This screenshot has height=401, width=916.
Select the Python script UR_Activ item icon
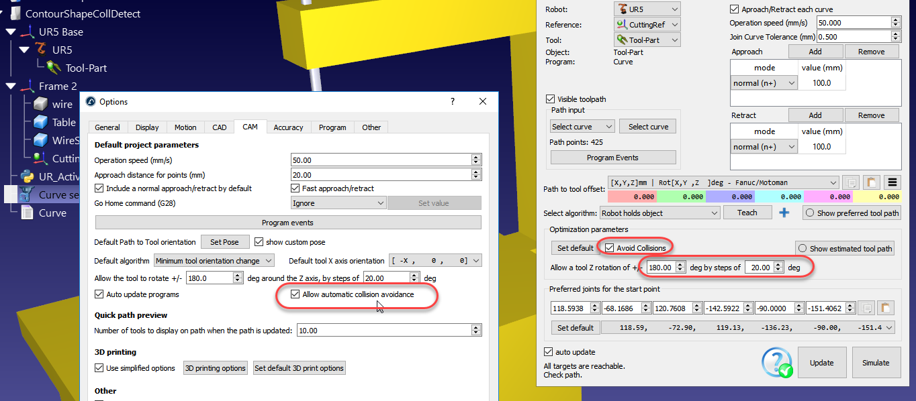27,176
